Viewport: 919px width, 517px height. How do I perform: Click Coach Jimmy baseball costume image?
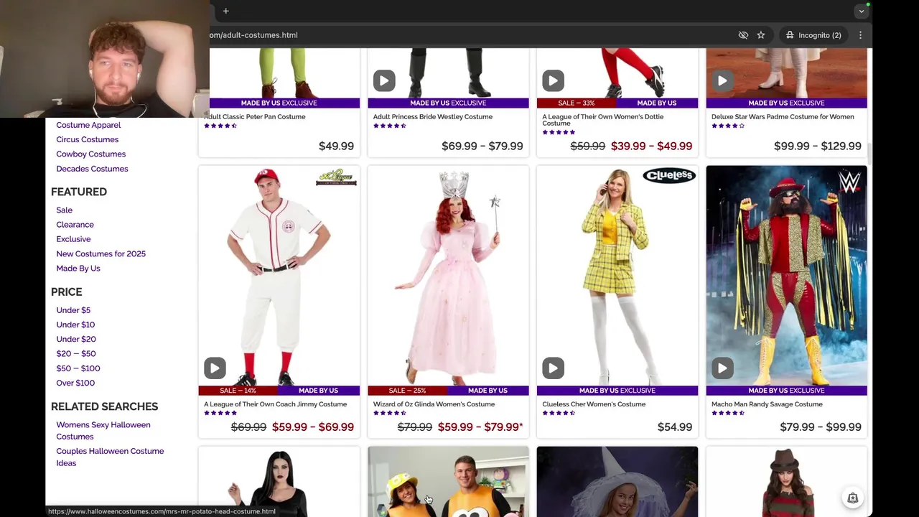coord(279,276)
